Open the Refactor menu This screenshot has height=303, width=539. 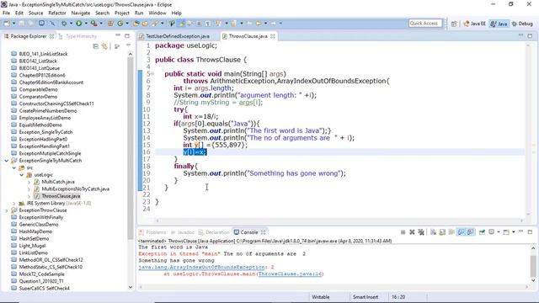(x=57, y=13)
